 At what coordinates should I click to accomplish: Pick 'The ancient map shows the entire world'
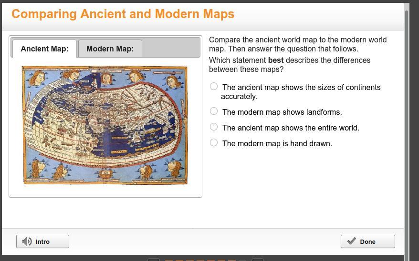214,127
